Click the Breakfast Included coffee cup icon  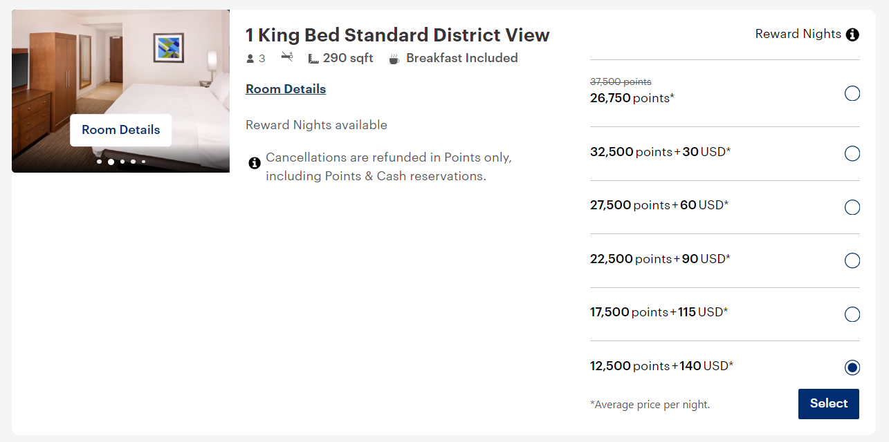(394, 58)
